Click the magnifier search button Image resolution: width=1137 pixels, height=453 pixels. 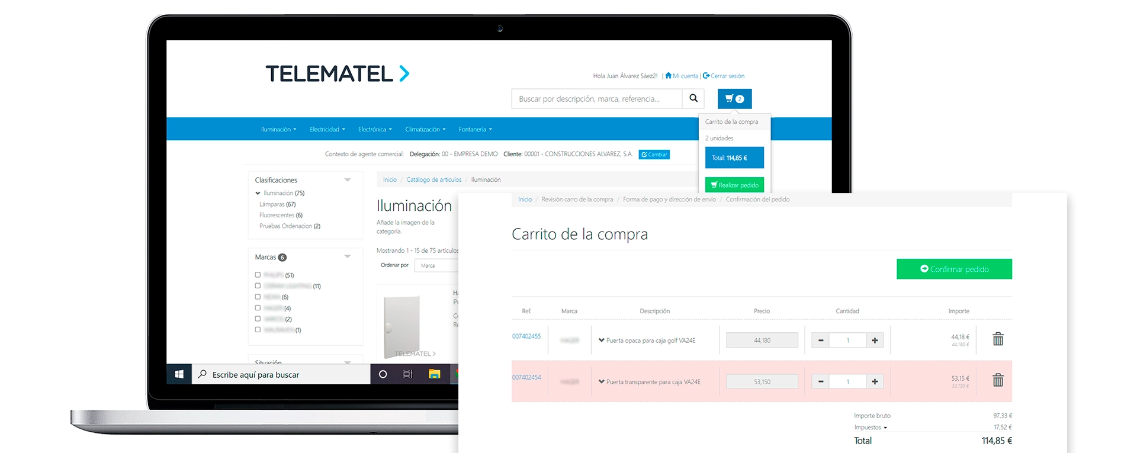click(x=693, y=98)
